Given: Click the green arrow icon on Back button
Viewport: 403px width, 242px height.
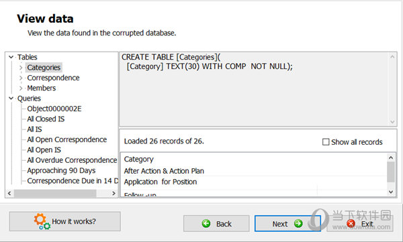Looking at the screenshot, I should [x=206, y=223].
